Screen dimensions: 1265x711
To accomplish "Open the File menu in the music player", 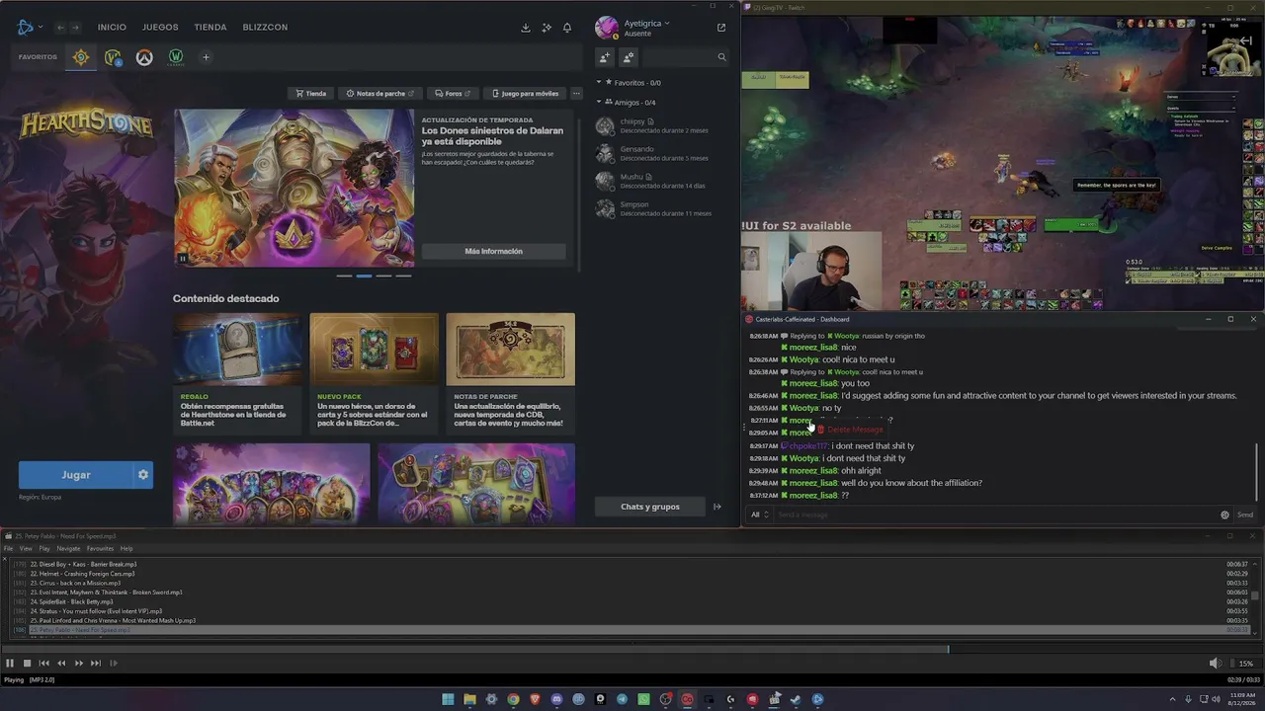I will tap(9, 548).
